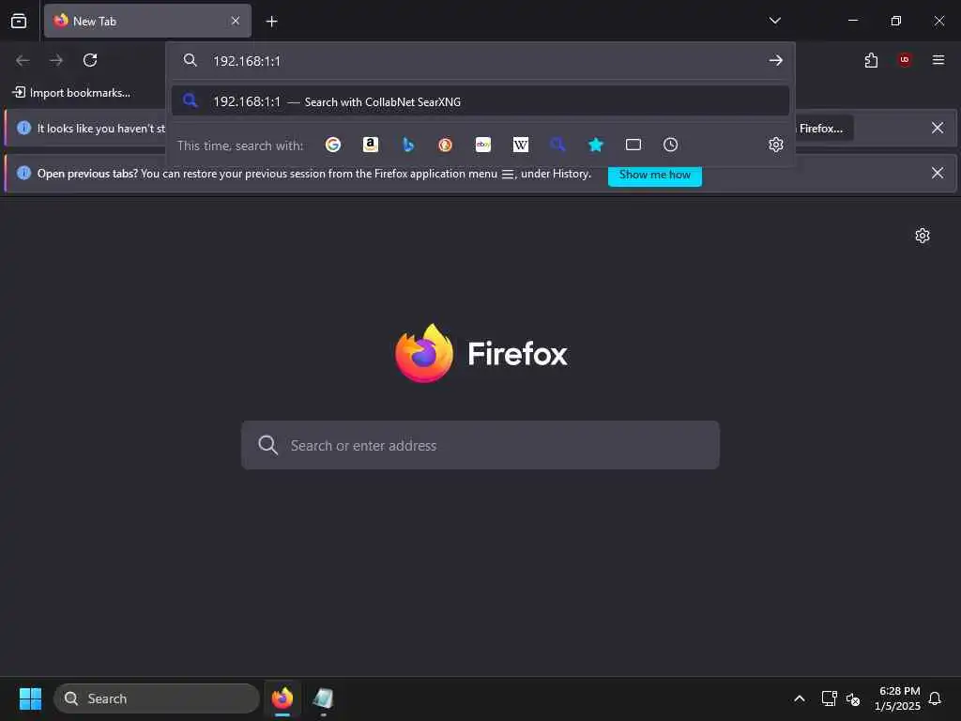961x721 pixels.
Task: Open the notifications bell icon
Action: coord(936,698)
